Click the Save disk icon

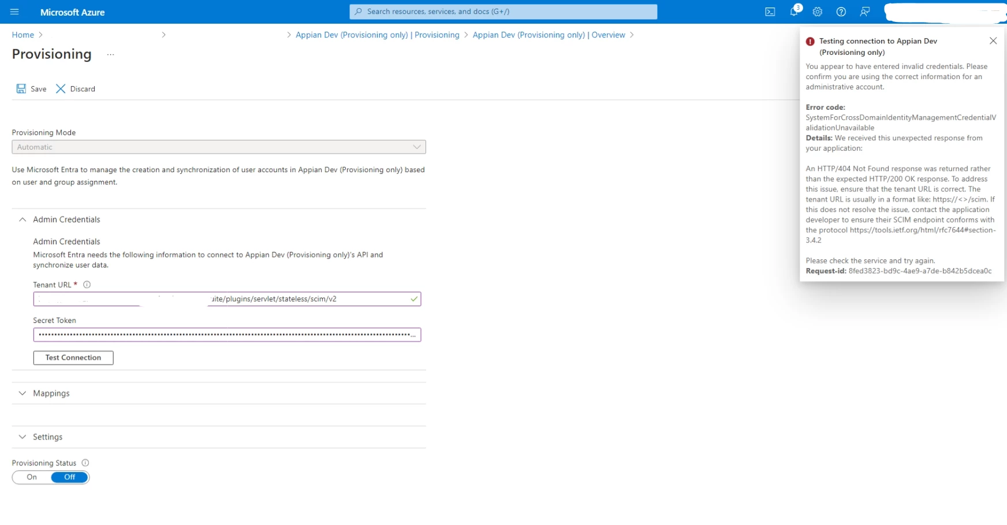pos(21,89)
